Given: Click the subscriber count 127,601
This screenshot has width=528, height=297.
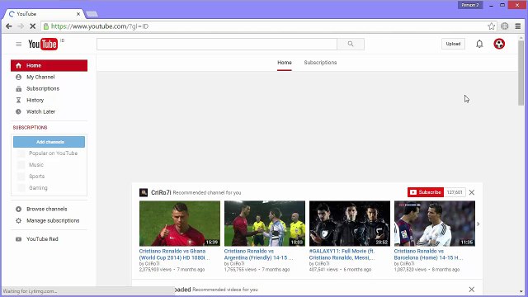Looking at the screenshot, I should (455, 192).
